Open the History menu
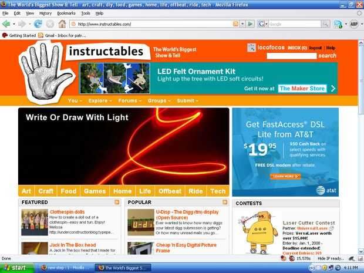 (45, 14)
